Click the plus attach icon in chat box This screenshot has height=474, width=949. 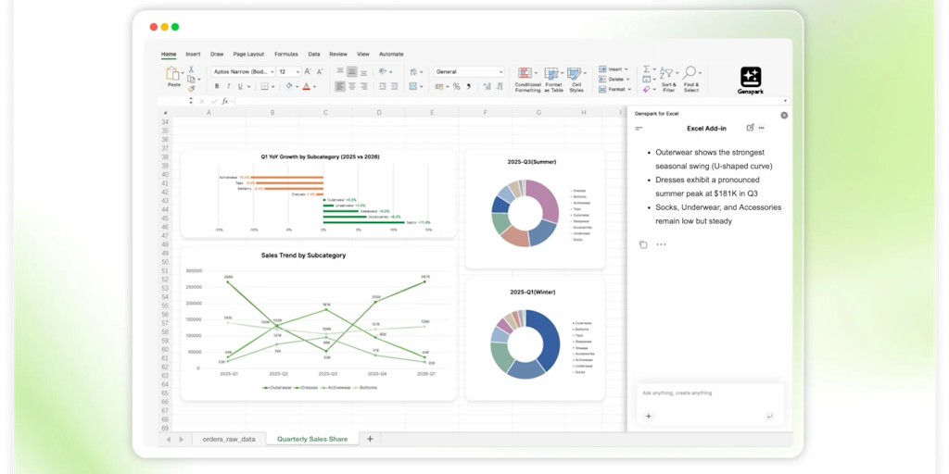[648, 416]
